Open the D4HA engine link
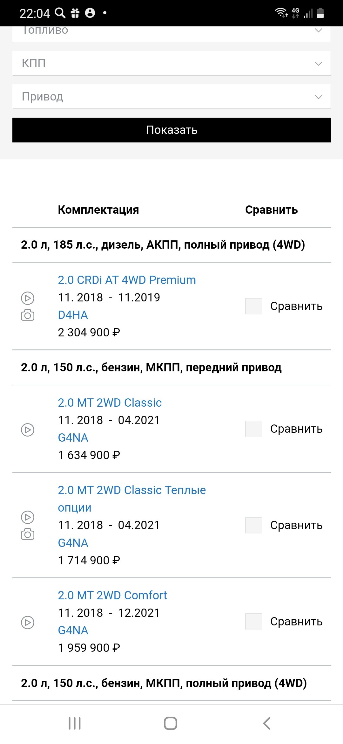Image resolution: width=343 pixels, height=744 pixels. pos(73,315)
